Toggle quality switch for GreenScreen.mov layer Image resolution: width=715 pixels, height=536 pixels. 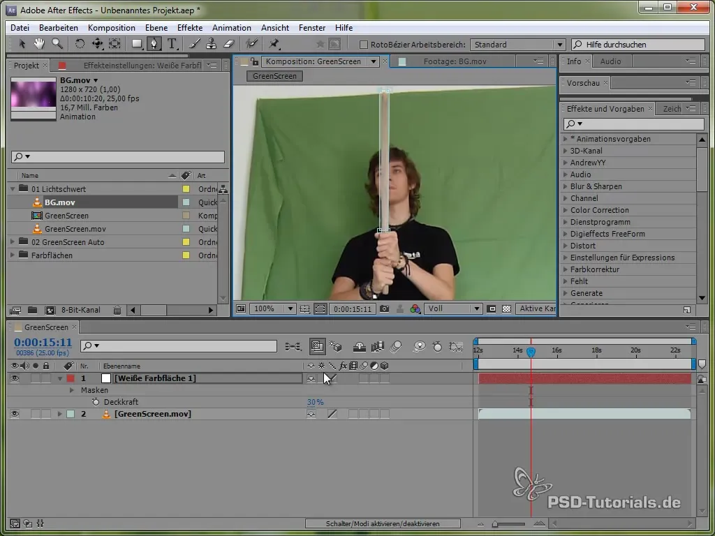332,414
